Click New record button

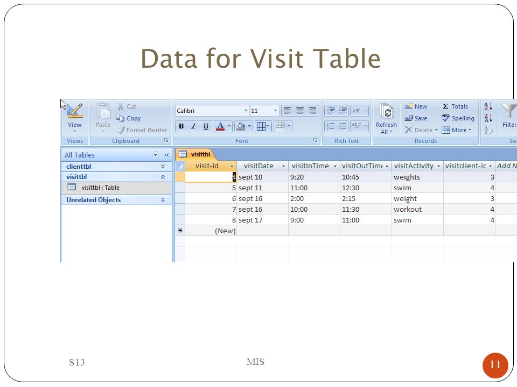click(x=416, y=106)
